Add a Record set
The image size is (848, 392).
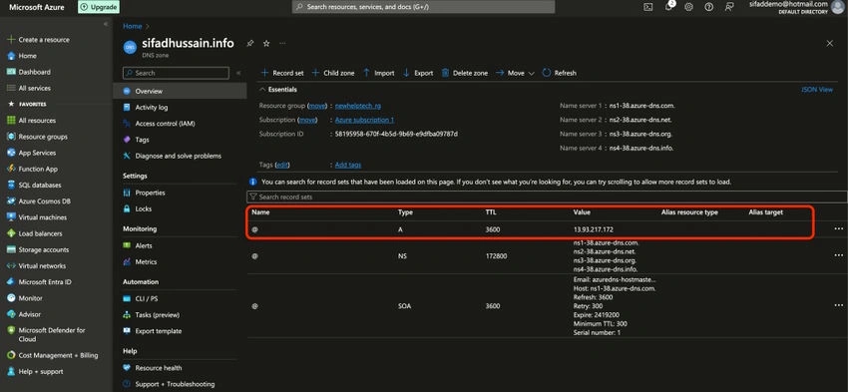point(282,73)
